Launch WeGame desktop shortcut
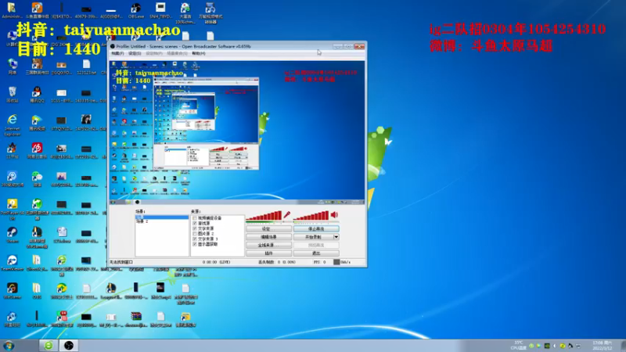The image size is (626, 352). click(12, 290)
